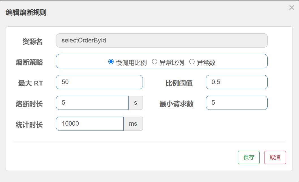Click the 最大 RT label
Image resolution: width=299 pixels, height=182 pixels.
click(31, 83)
